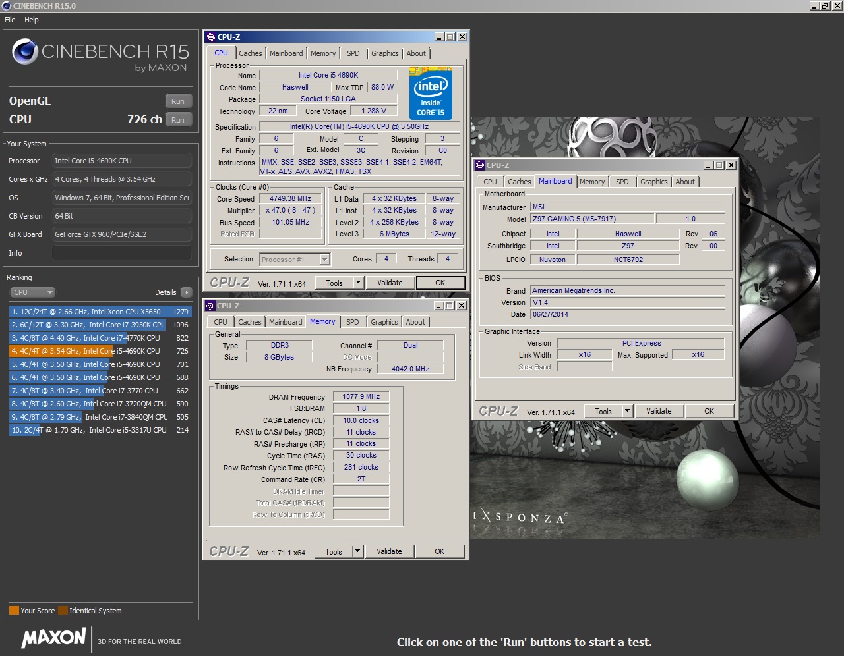The width and height of the screenshot is (844, 656).
Task: Click the MAXON logo at bottom left
Action: (x=53, y=638)
